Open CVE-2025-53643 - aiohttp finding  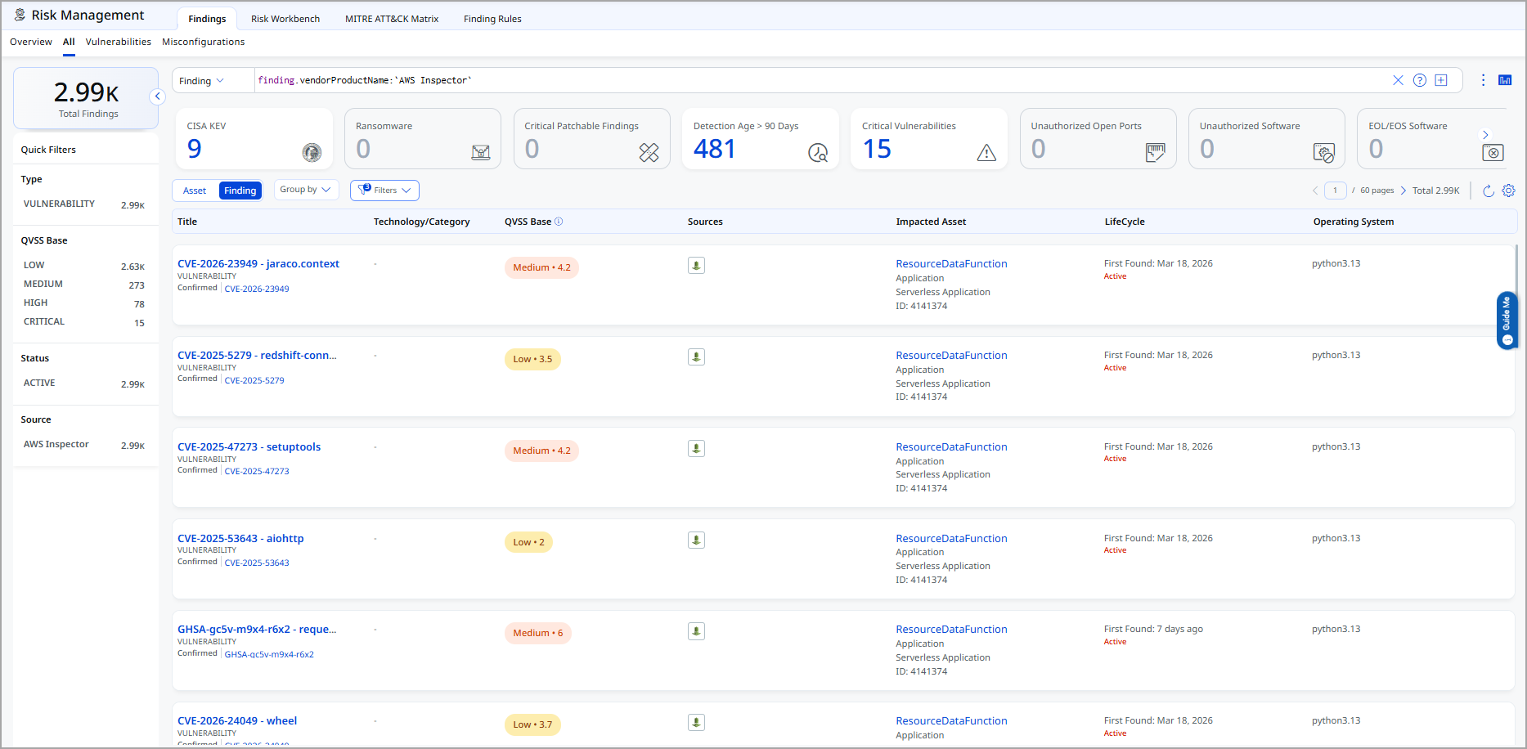(240, 539)
